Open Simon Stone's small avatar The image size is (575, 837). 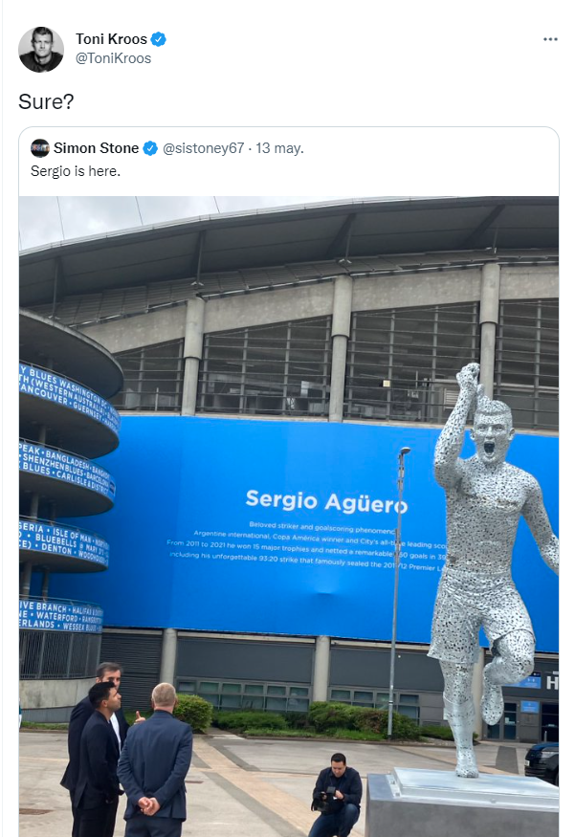tap(40, 148)
